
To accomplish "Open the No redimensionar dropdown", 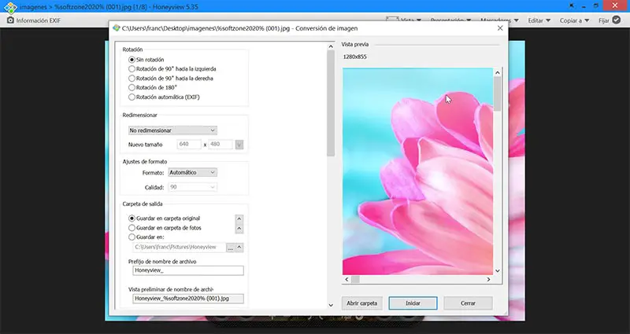I will point(172,130).
